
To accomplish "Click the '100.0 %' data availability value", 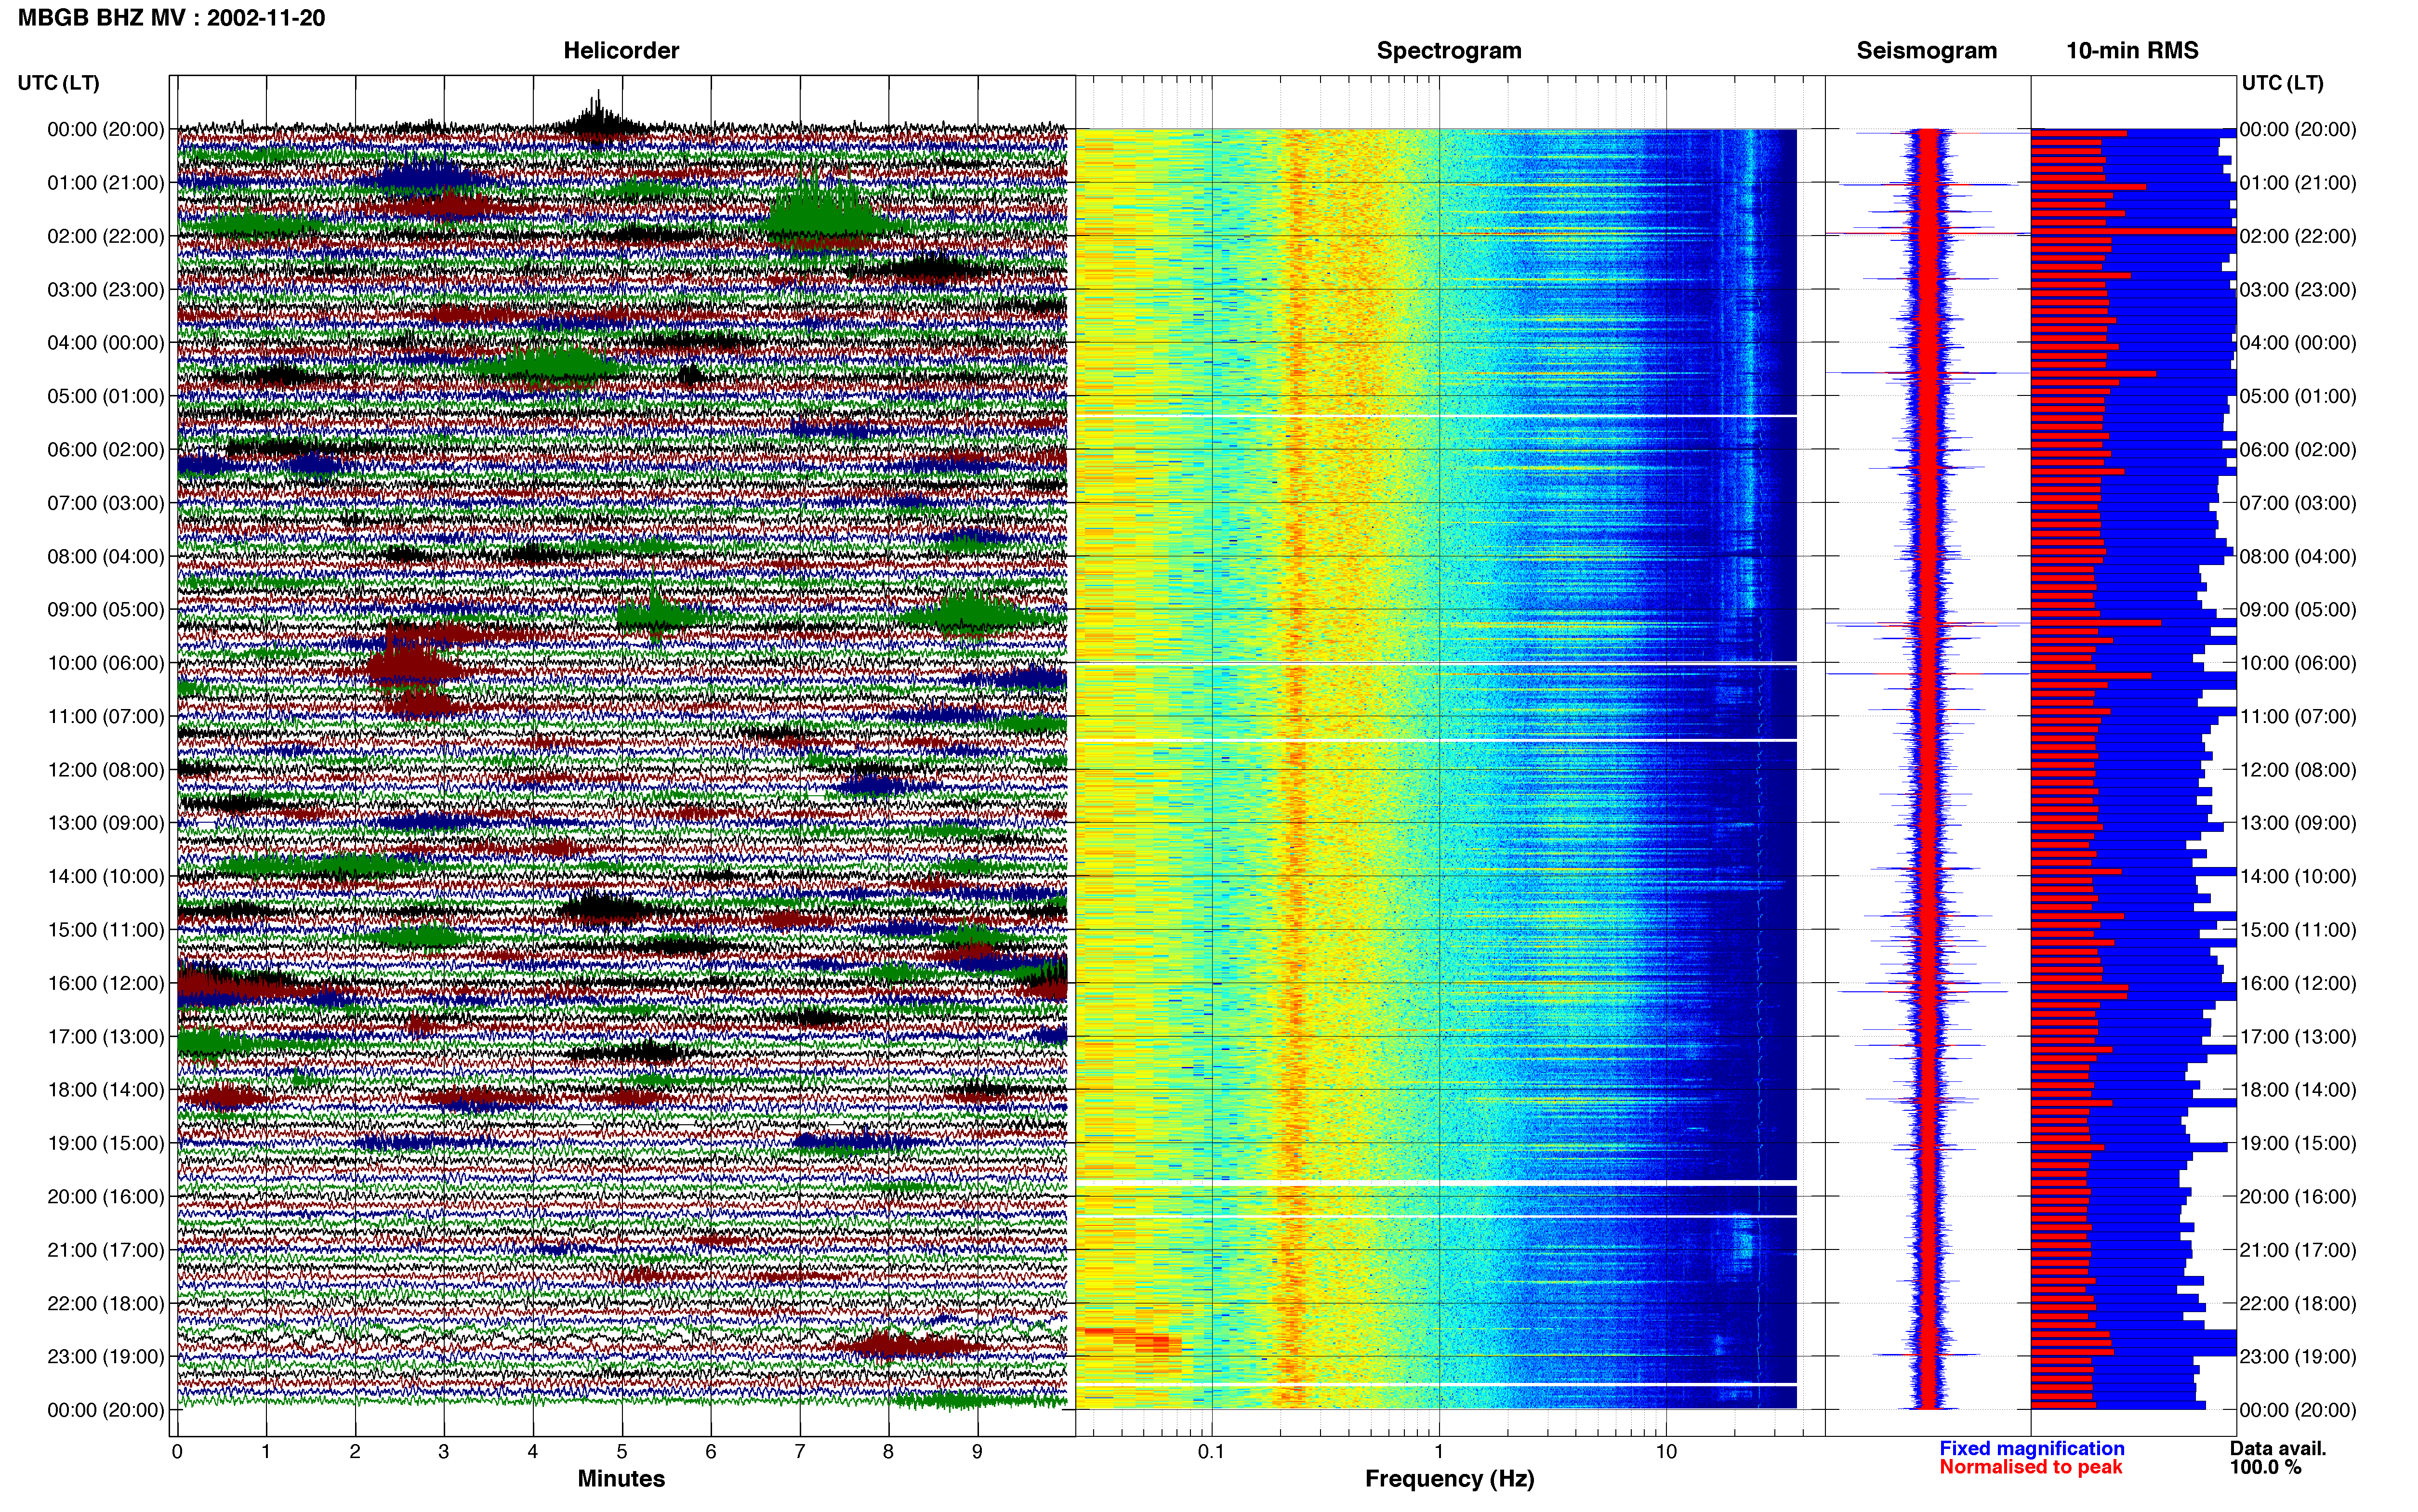I will [x=2265, y=1467].
